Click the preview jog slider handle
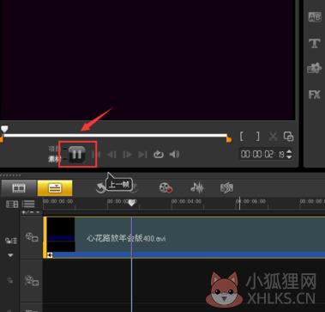Screen dimensions: 325x312 point(4,129)
